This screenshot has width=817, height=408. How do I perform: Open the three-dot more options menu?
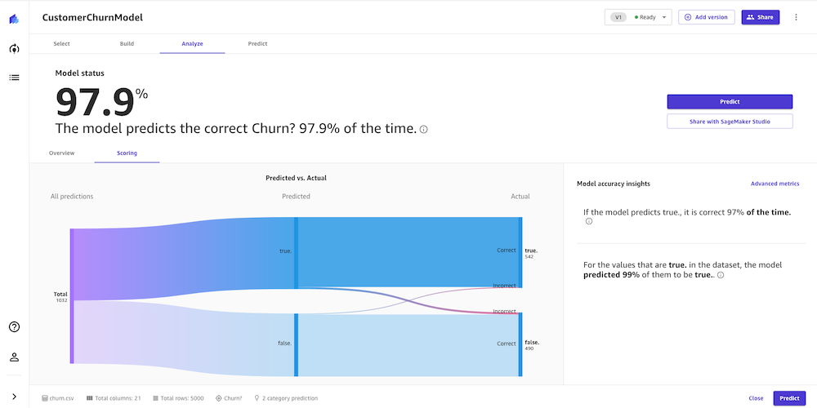pyautogui.click(x=797, y=17)
